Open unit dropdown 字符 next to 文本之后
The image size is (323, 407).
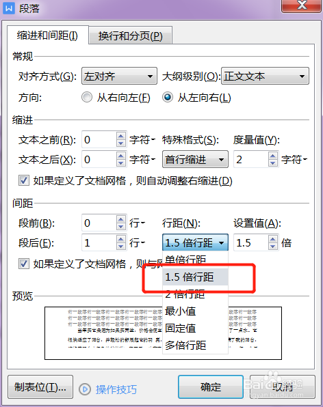click(142, 159)
